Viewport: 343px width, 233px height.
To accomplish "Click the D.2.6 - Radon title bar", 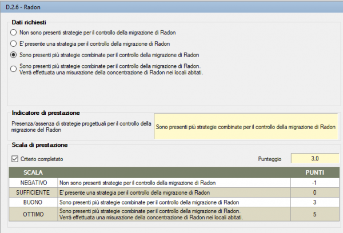I will 171,7.
